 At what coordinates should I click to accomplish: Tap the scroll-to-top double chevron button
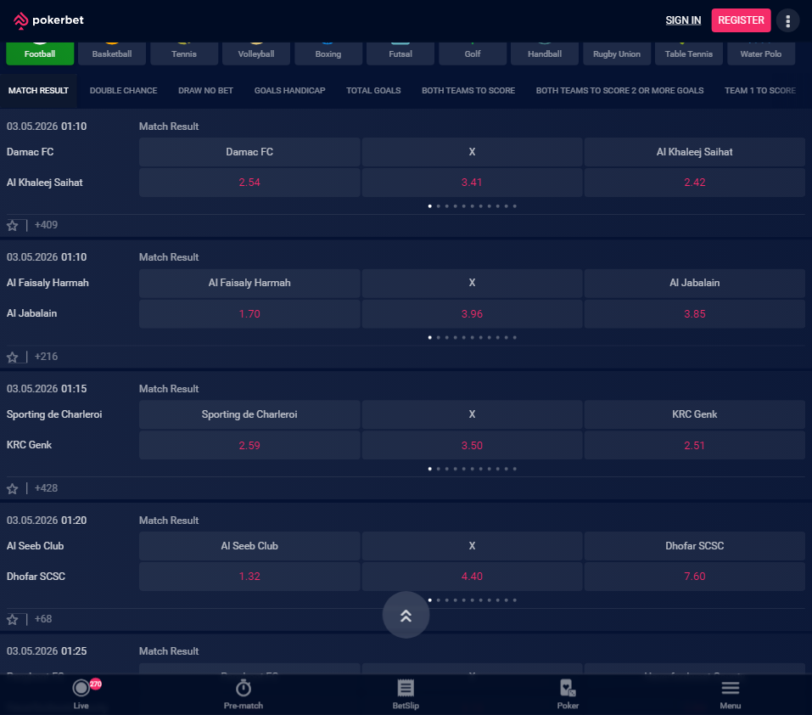(406, 615)
